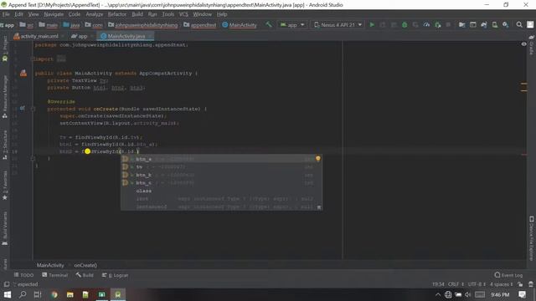Click Attach Debugger to Android Process icon

click(x=437, y=25)
